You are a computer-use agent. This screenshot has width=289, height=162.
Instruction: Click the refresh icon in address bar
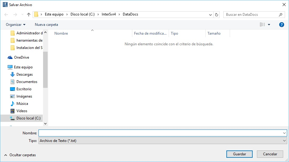[217, 15]
